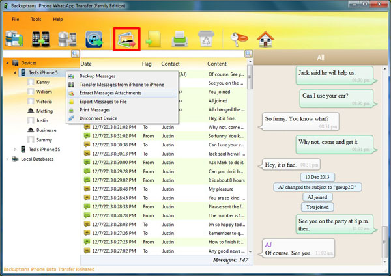Click the message icon on the 8:31:02 PM To row
This screenshot has width=391, height=276.
87,127
